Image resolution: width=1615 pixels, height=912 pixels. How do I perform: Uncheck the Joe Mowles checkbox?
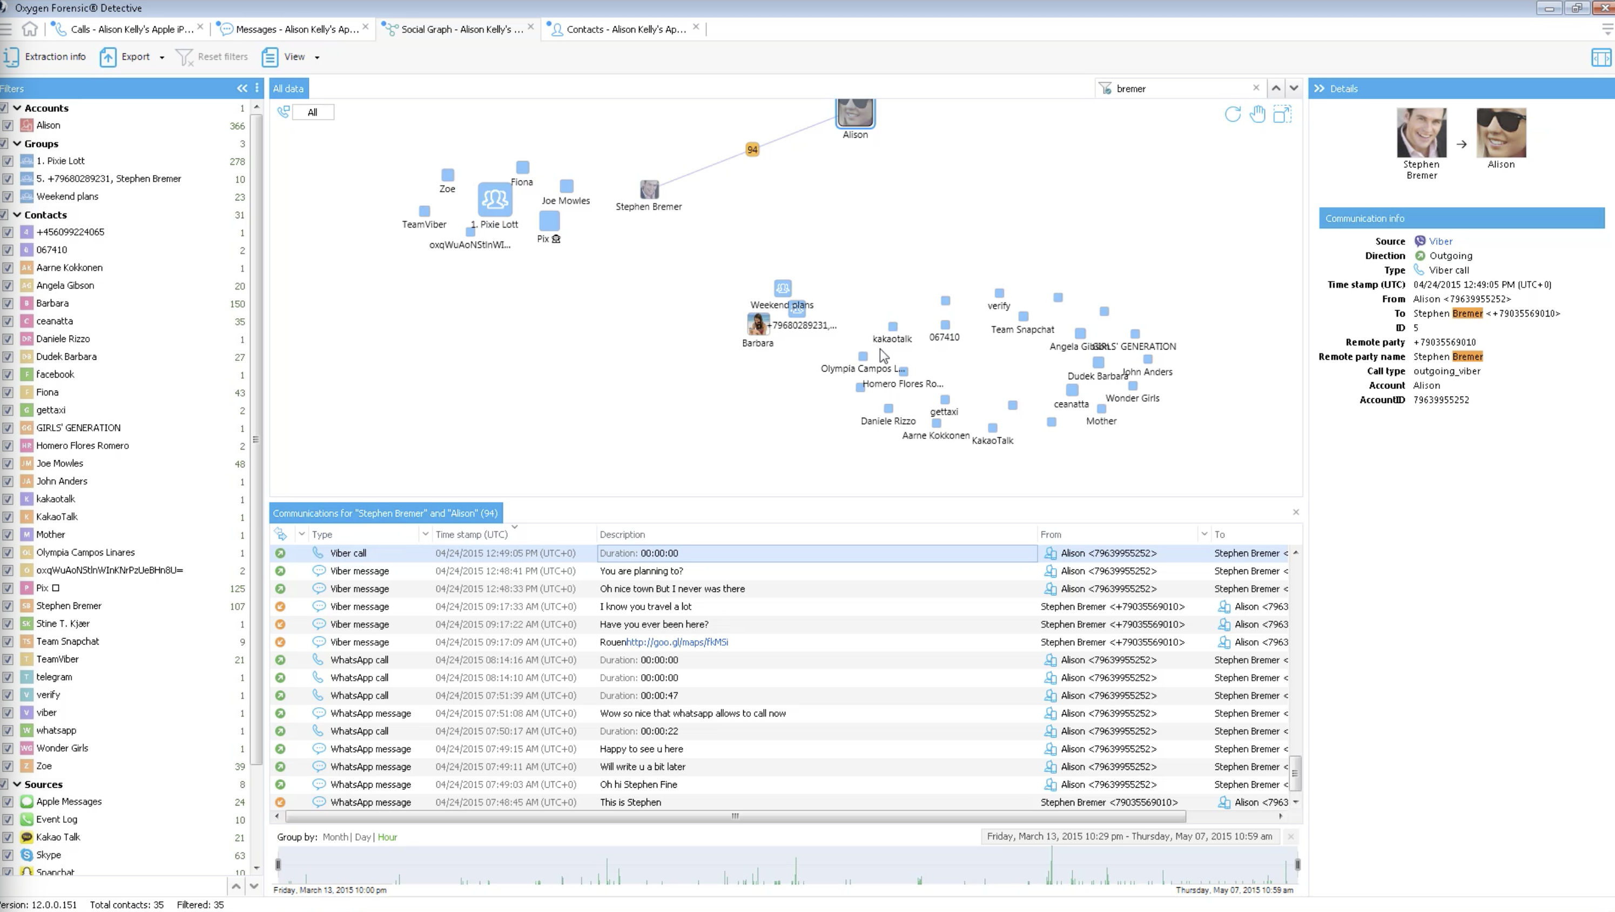(8, 464)
